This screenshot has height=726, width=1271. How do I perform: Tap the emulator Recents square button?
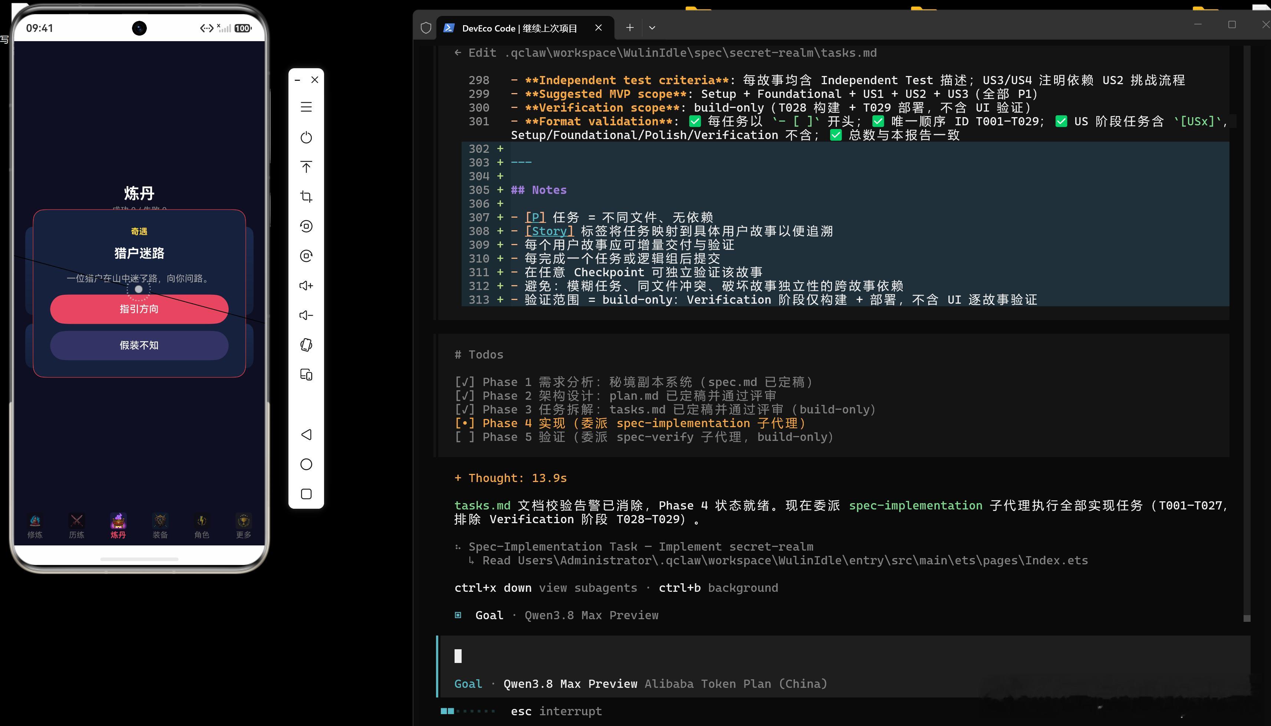(306, 494)
